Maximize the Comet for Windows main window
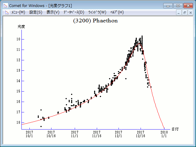 pos(178,6)
